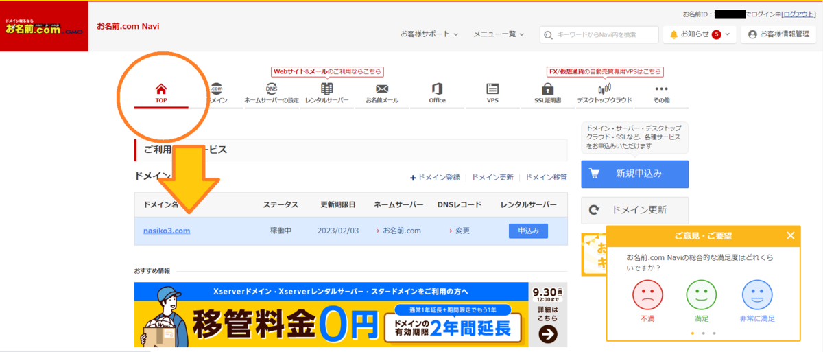Click the ドメイン更新 button with refresh icon
The height and width of the screenshot is (352, 823).
pos(634,210)
